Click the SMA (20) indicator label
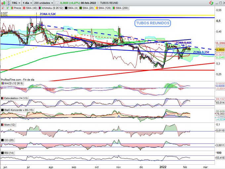This screenshot has width=225, height=169. point(87,8)
